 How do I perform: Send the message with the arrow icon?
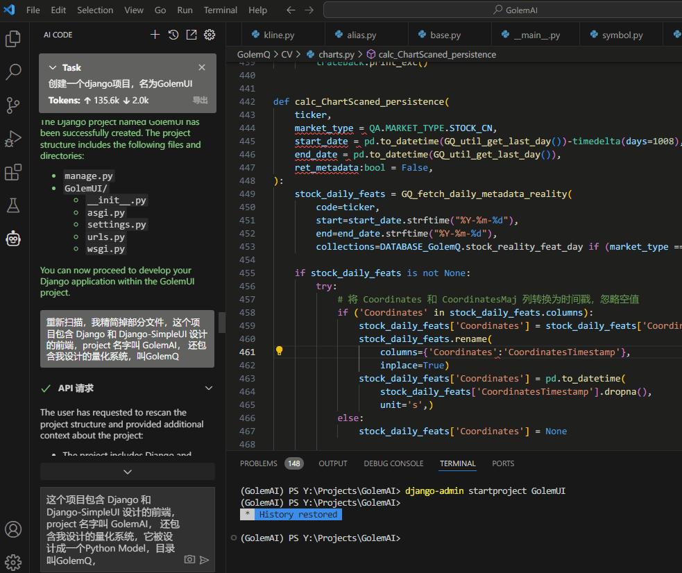pyautogui.click(x=203, y=558)
